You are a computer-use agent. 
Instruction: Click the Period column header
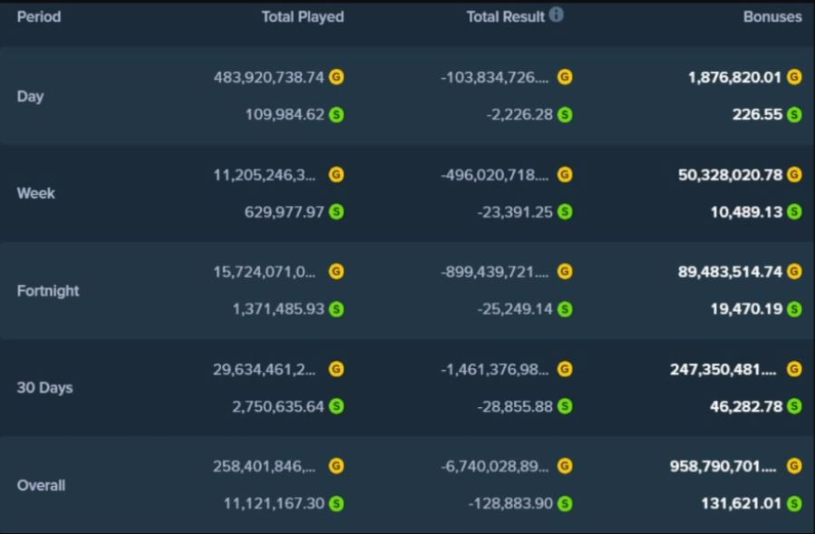(x=39, y=16)
